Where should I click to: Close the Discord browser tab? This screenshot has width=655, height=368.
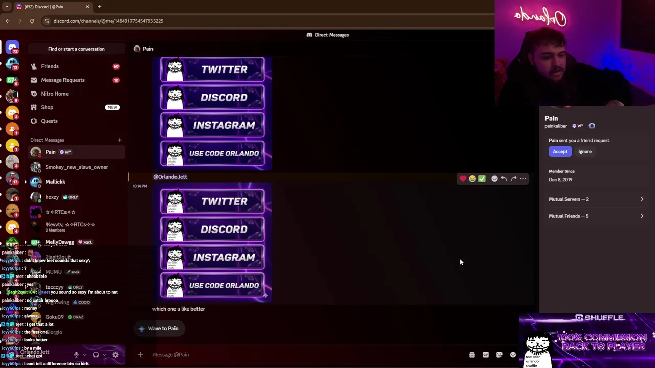[87, 7]
